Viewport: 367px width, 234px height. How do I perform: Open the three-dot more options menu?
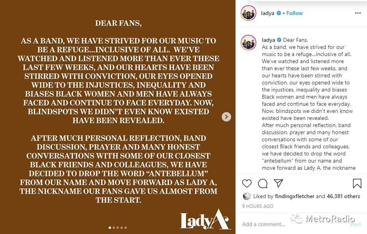tap(358, 13)
